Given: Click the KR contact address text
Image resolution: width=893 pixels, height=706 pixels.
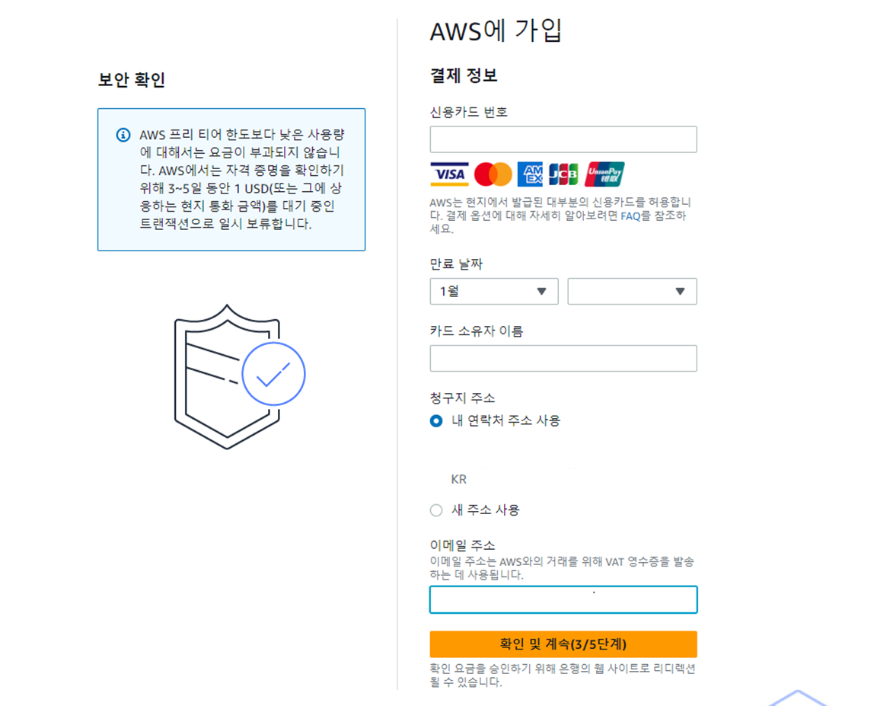Looking at the screenshot, I should pyautogui.click(x=458, y=479).
